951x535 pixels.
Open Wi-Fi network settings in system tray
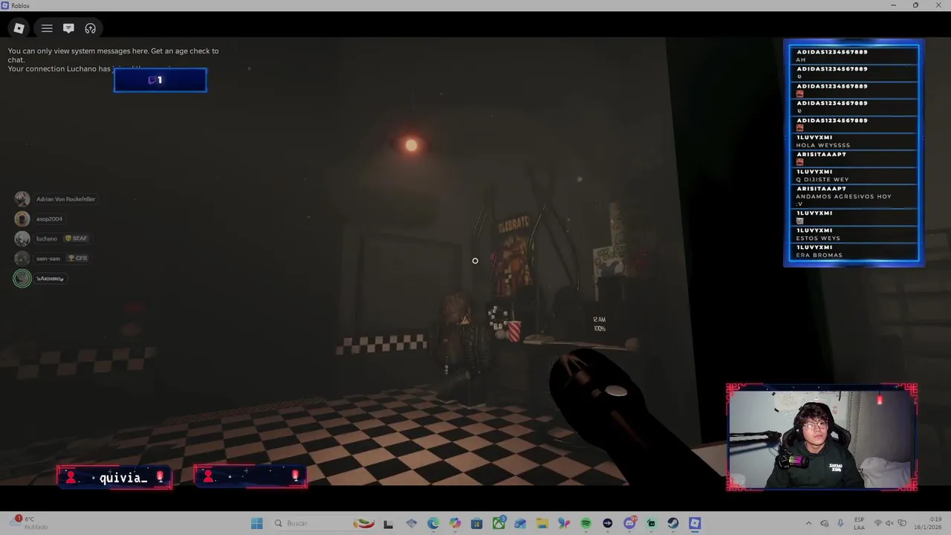[x=878, y=523]
